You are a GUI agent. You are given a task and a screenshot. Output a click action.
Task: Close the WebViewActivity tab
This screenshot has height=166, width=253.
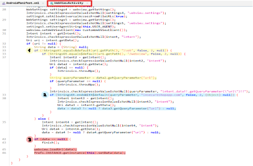click(x=87, y=3)
